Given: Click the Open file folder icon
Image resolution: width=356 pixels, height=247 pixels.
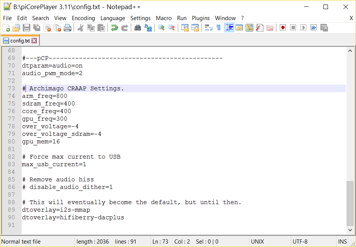Looking at the screenshot, I should point(16,28).
